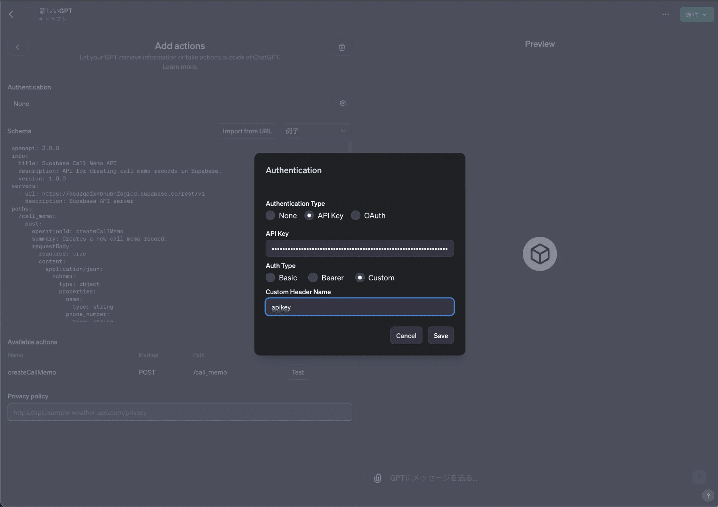Screen dimensions: 718x507
Task: Click the Custom Header Name field
Action: [x=359, y=307]
